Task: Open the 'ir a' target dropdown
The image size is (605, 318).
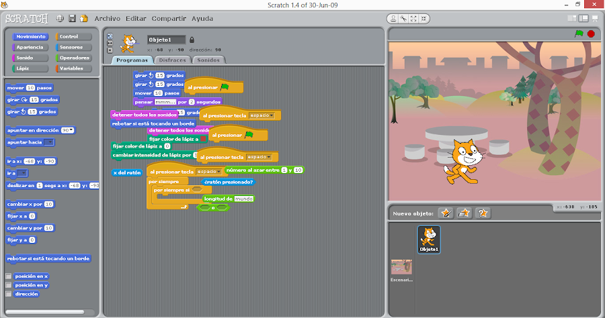Action: [x=22, y=173]
